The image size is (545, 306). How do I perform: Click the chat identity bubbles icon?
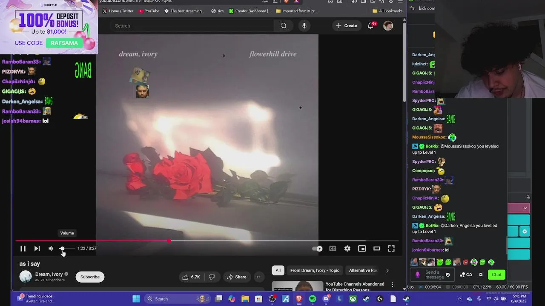tap(462, 275)
